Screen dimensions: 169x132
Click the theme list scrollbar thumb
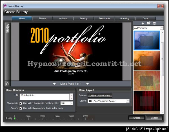(x=162, y=59)
